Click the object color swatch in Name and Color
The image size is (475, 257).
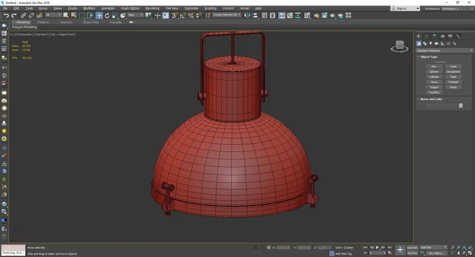461,106
